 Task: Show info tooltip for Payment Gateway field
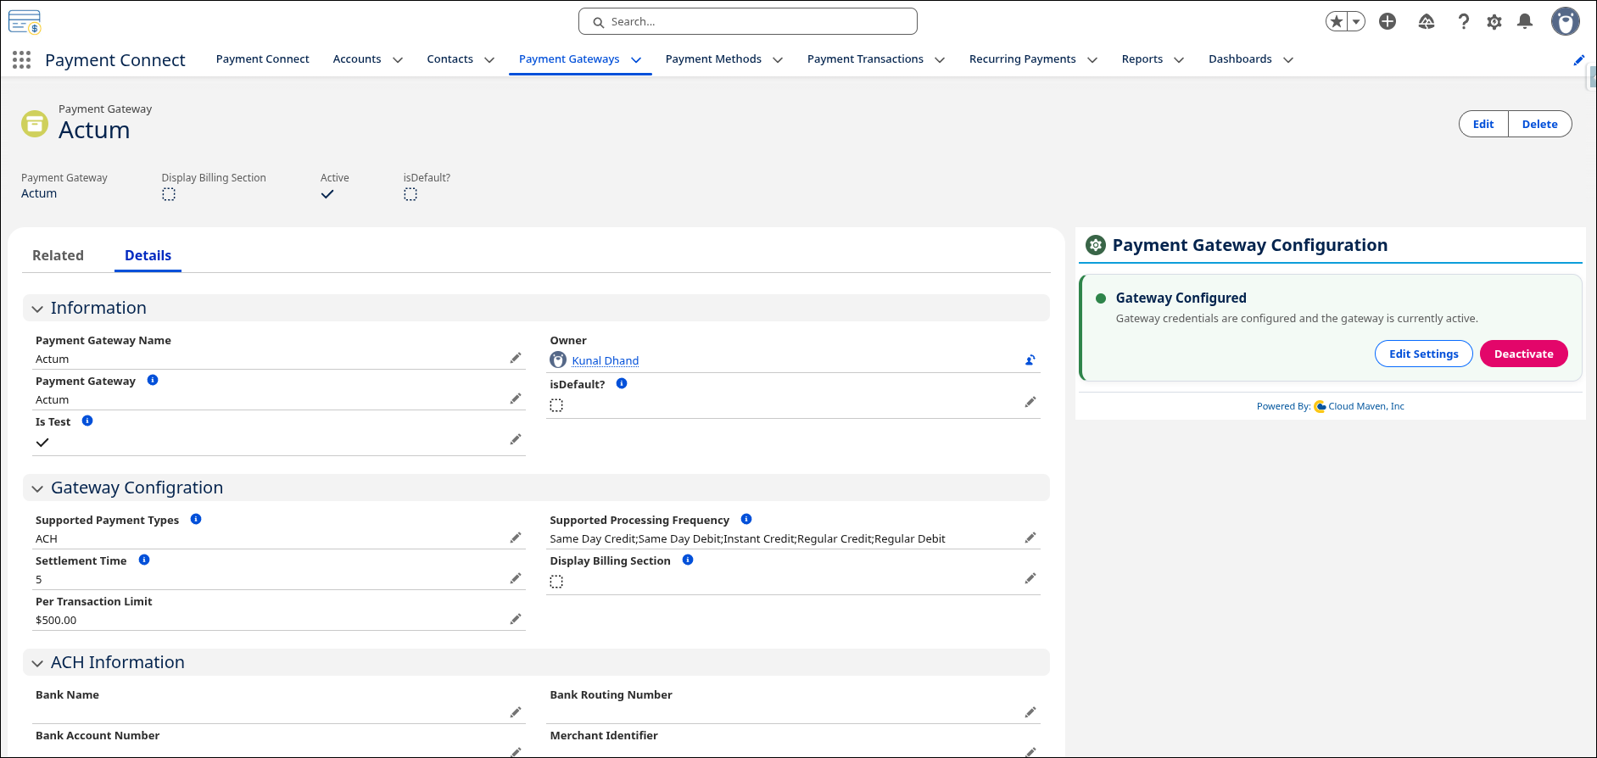click(x=153, y=380)
